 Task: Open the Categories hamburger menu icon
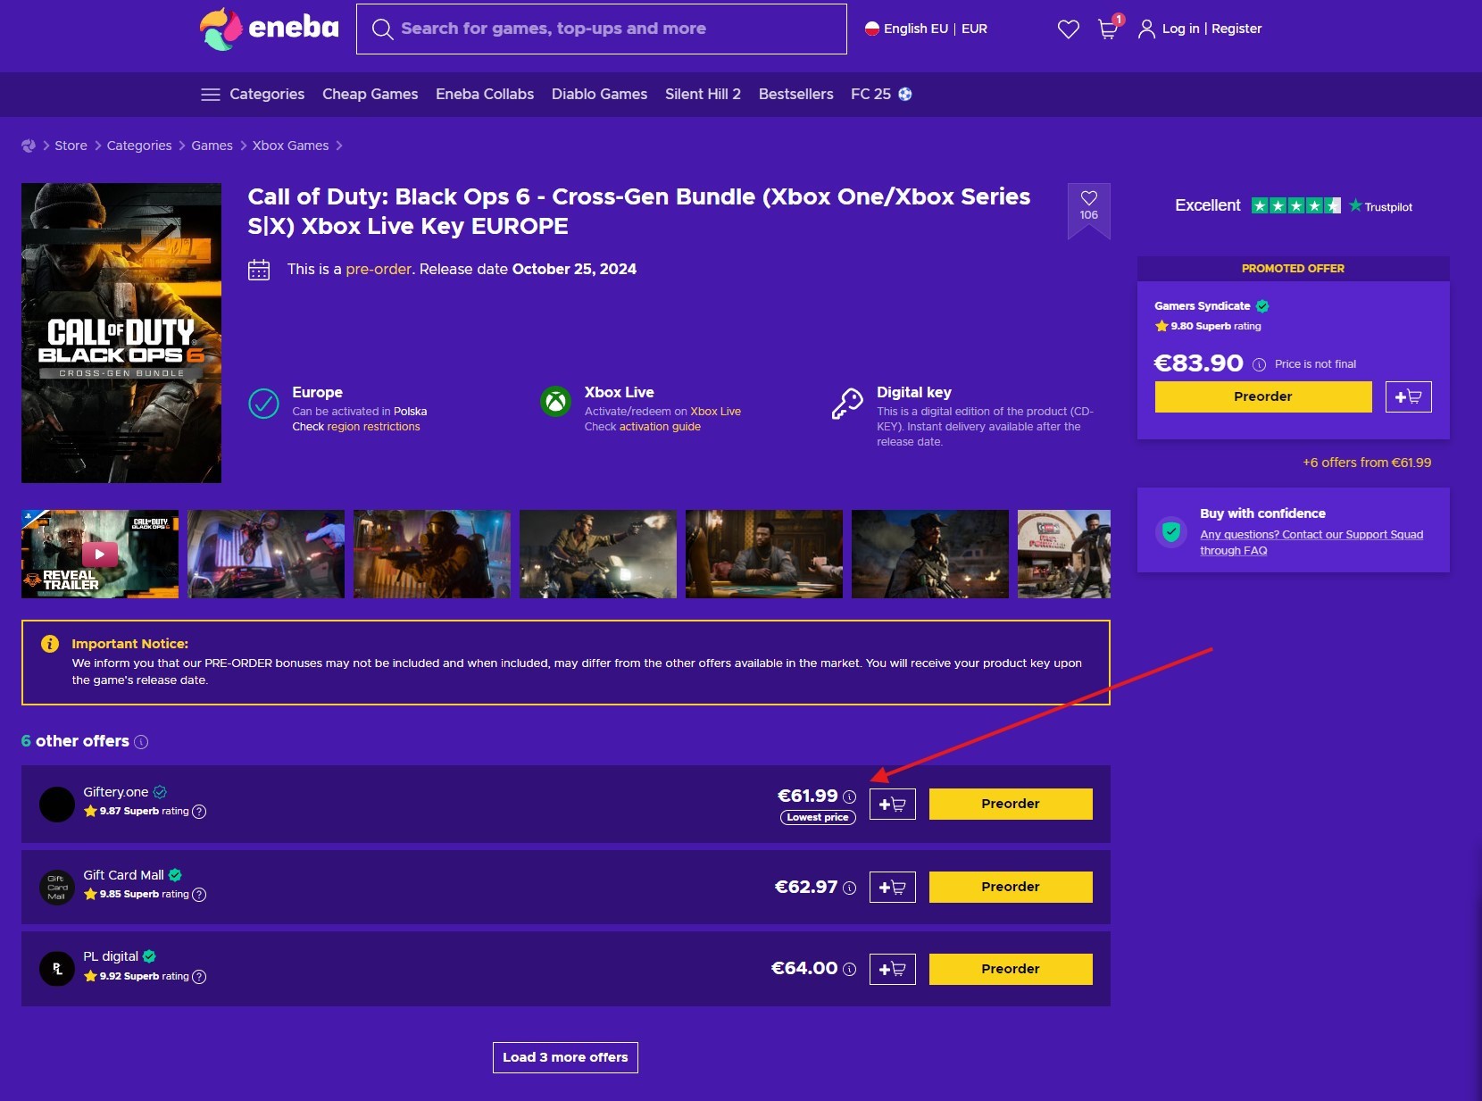point(211,95)
